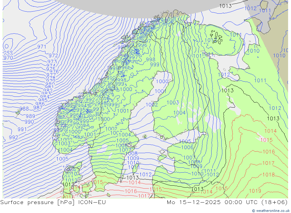Screen dimensions: 291x213
Task: Select the 970 pressure label
Action: pyautogui.click(x=8, y=58)
